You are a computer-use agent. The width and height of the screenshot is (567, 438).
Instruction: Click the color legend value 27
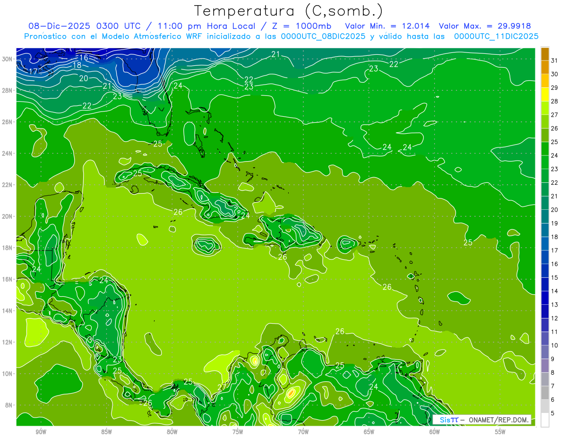click(554, 114)
